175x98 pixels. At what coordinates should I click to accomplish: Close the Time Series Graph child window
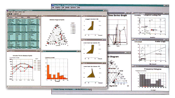tap(129, 13)
